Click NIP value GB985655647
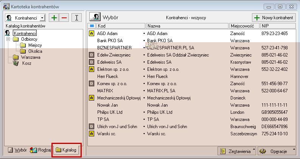Image resolution: width=300 pixels, height=159 pixels. click(274, 112)
